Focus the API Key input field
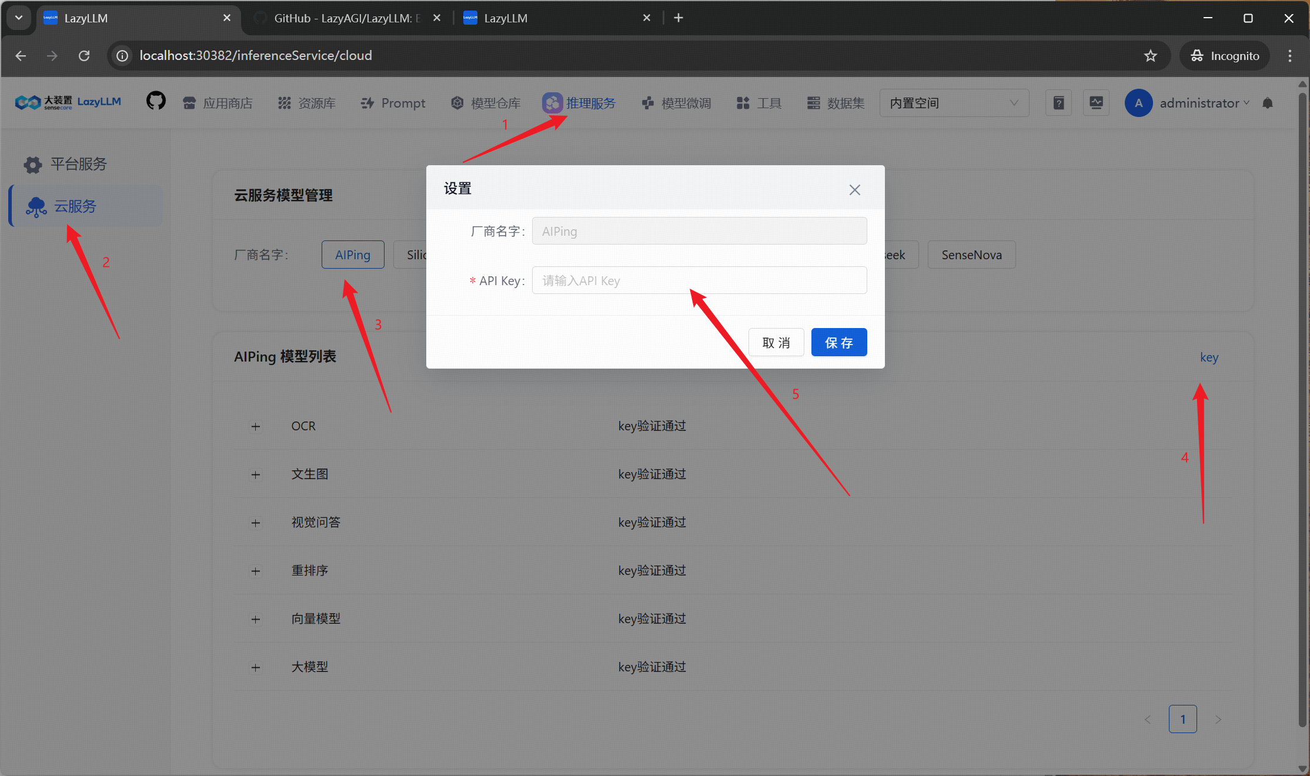The width and height of the screenshot is (1310, 776). (x=699, y=280)
